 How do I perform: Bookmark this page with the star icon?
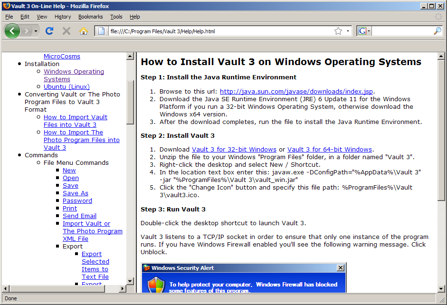pyautogui.click(x=338, y=31)
